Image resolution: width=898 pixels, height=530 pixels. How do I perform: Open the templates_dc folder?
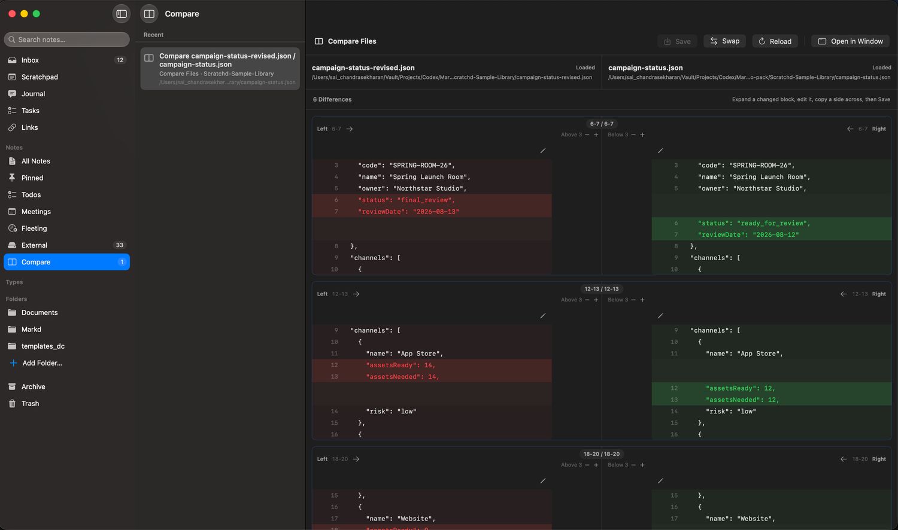click(x=66, y=346)
